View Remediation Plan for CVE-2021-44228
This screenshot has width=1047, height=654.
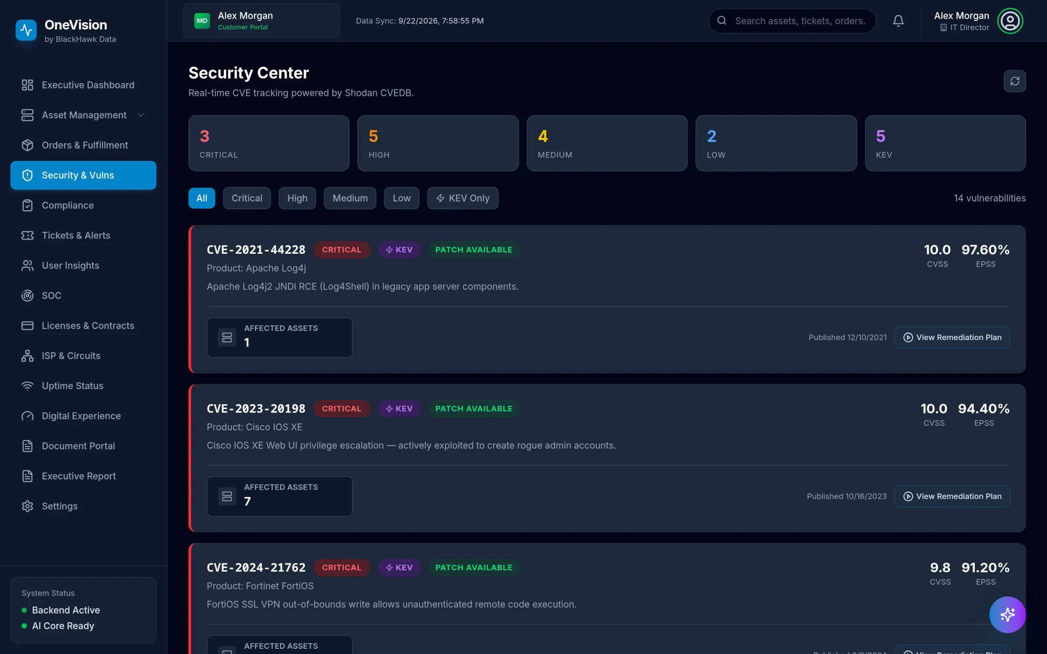tap(952, 337)
